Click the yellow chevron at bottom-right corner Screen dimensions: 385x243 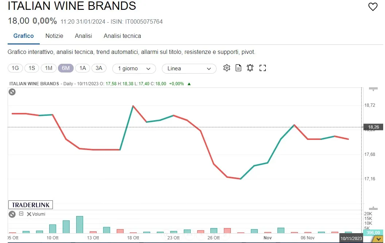(378, 239)
